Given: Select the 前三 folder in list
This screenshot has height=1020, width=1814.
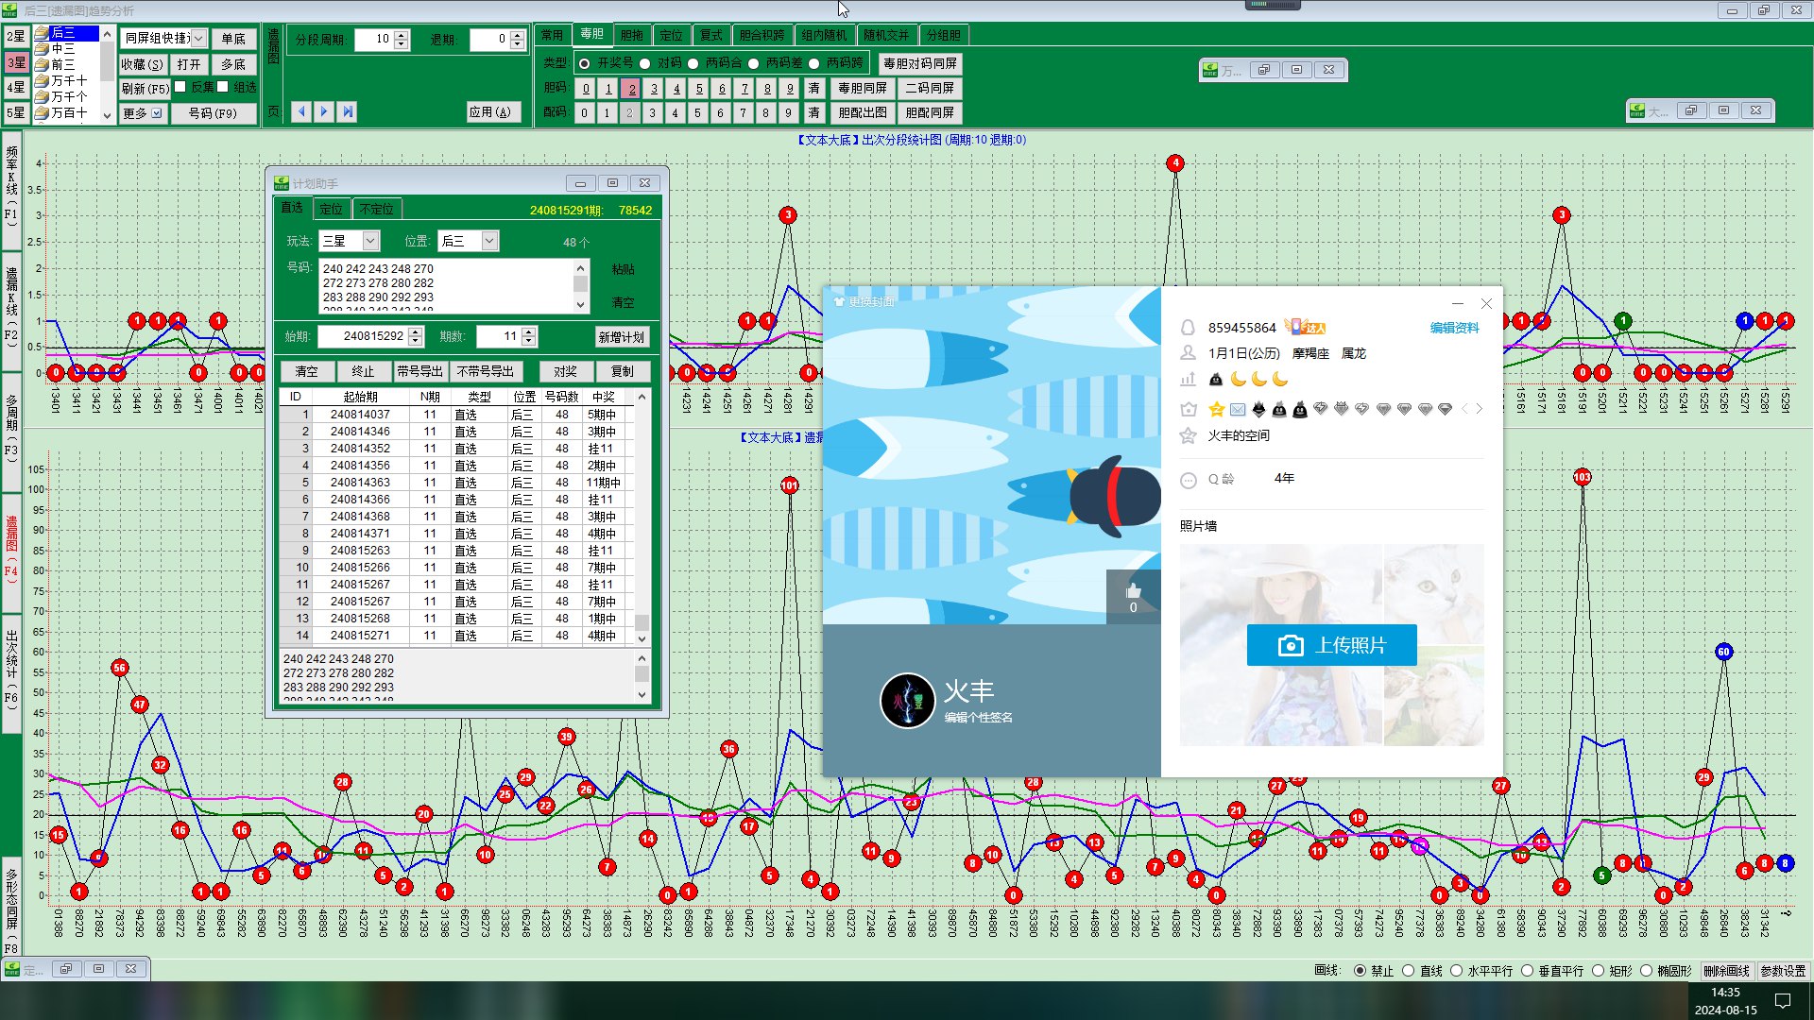Looking at the screenshot, I should click(55, 65).
